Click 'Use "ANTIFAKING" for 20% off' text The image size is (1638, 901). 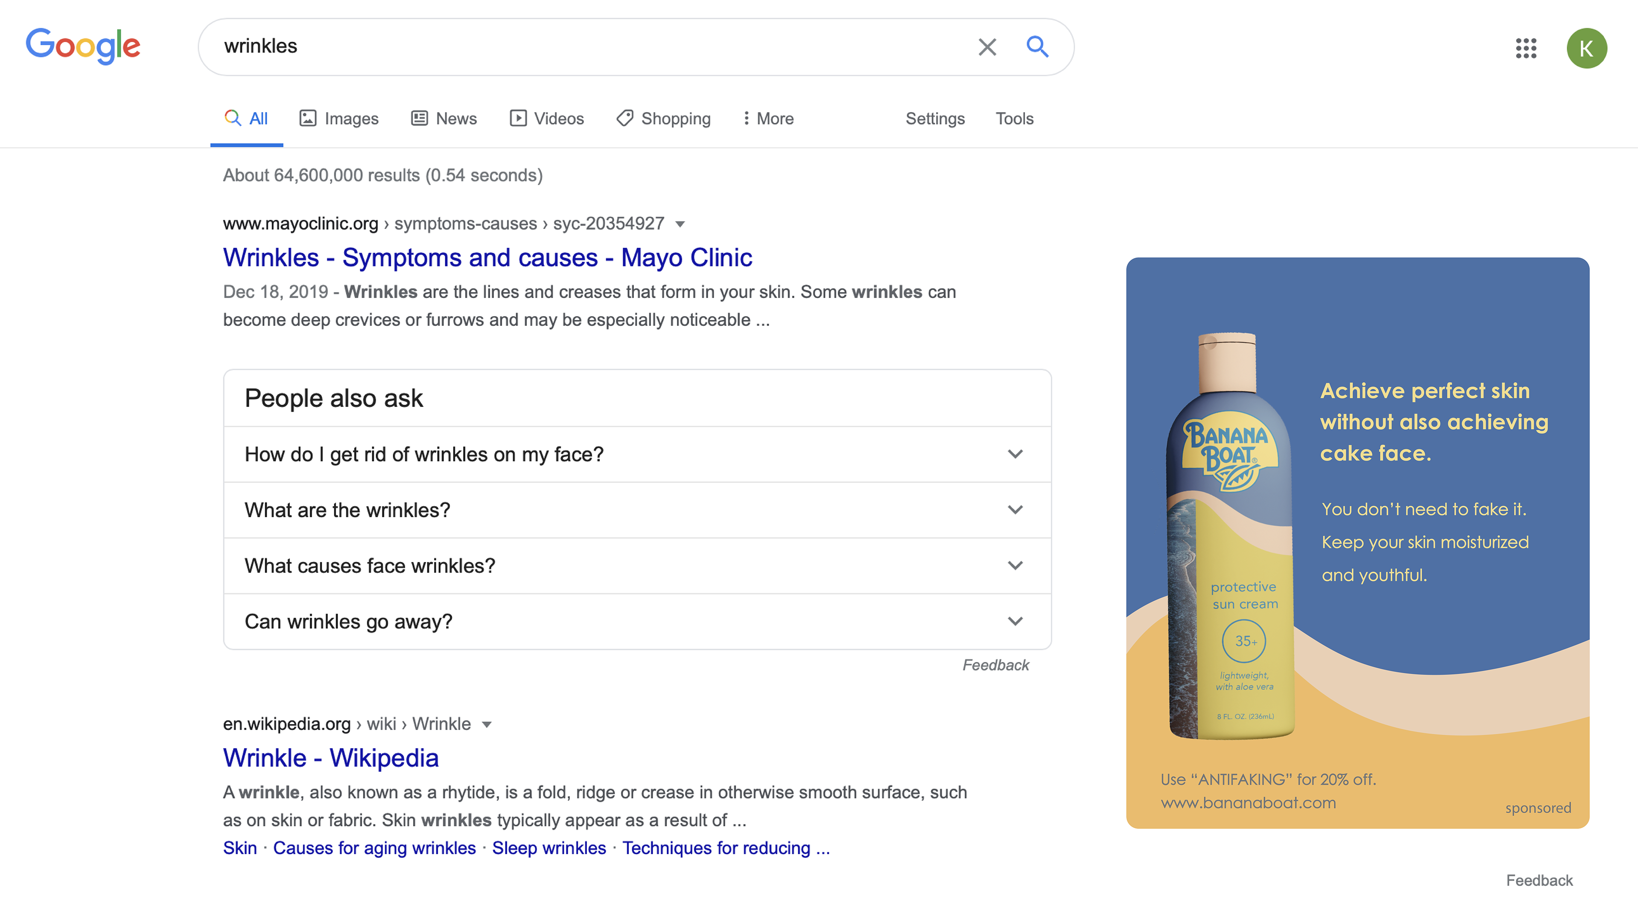tap(1268, 779)
